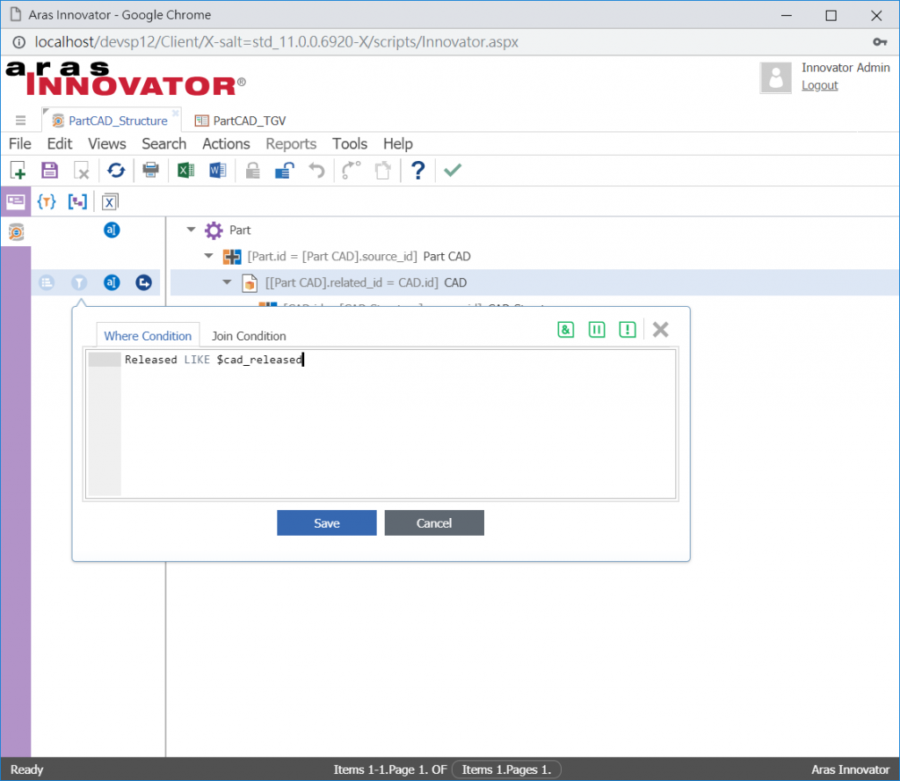
Task: Click the top blue 'a|' properties icon
Action: (112, 230)
